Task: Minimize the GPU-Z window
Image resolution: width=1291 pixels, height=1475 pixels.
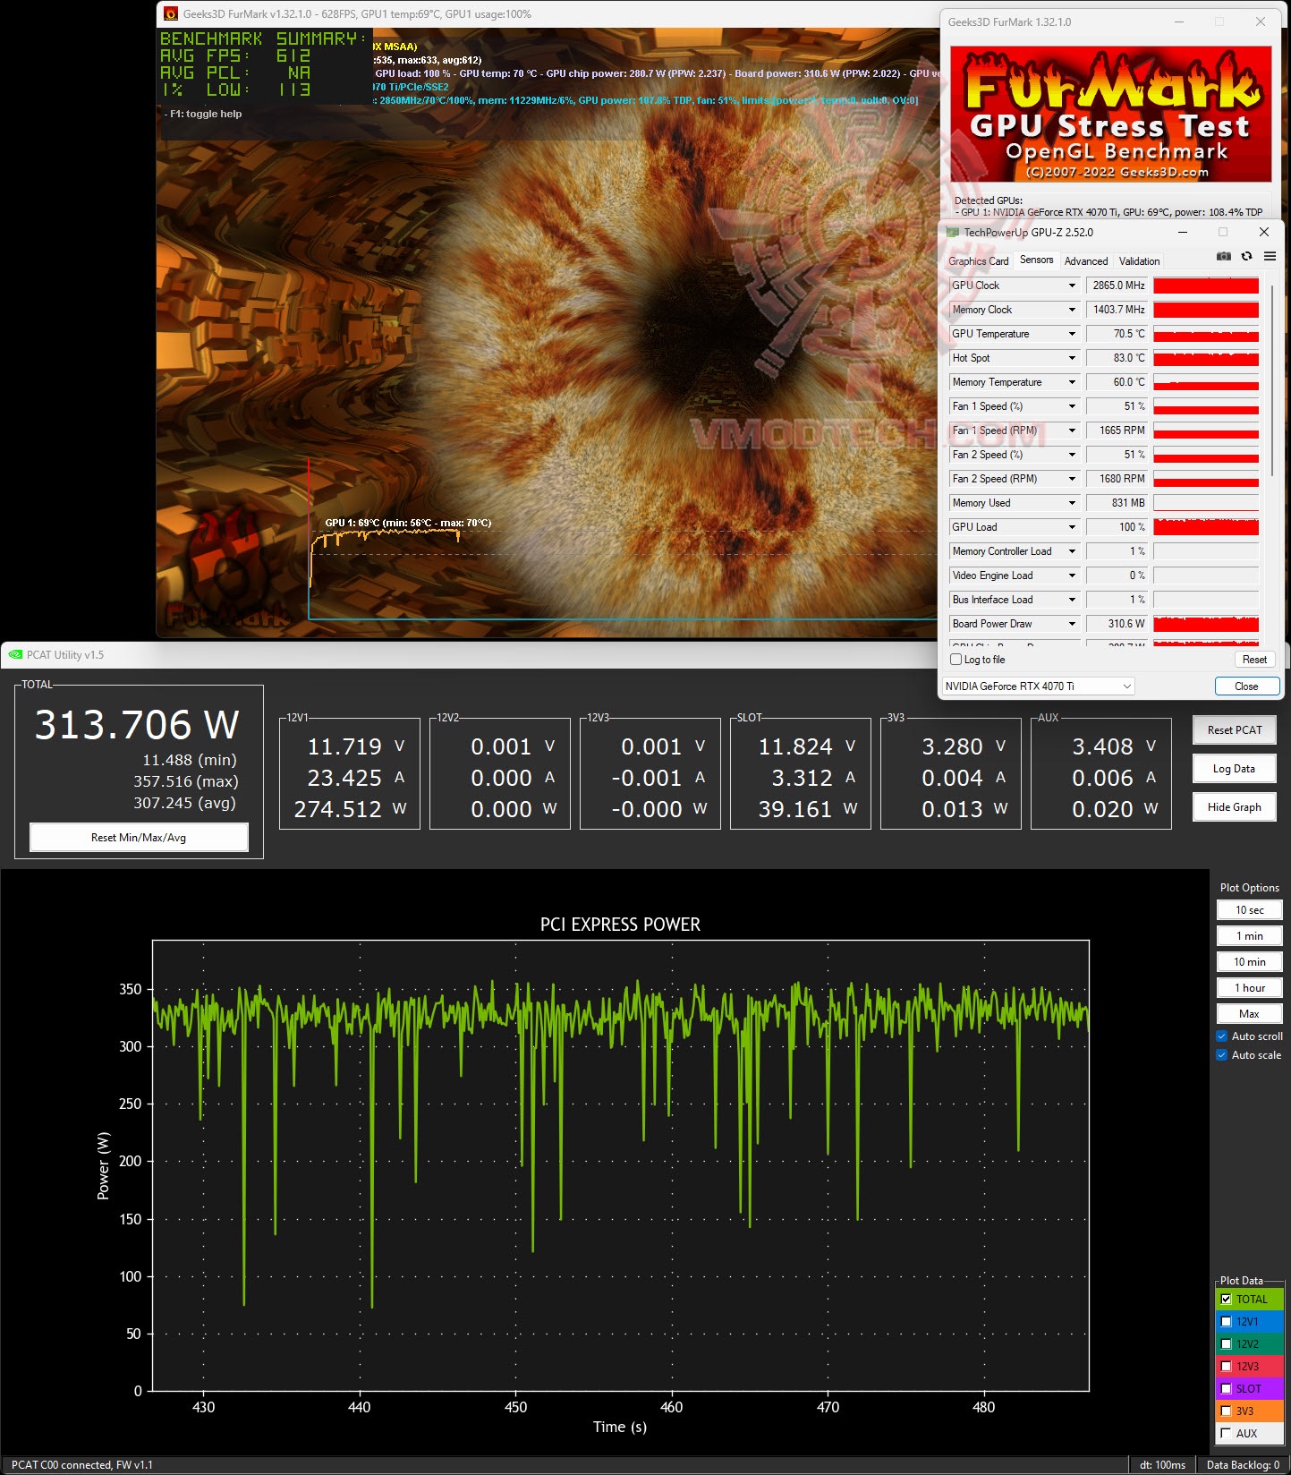Action: (1183, 232)
